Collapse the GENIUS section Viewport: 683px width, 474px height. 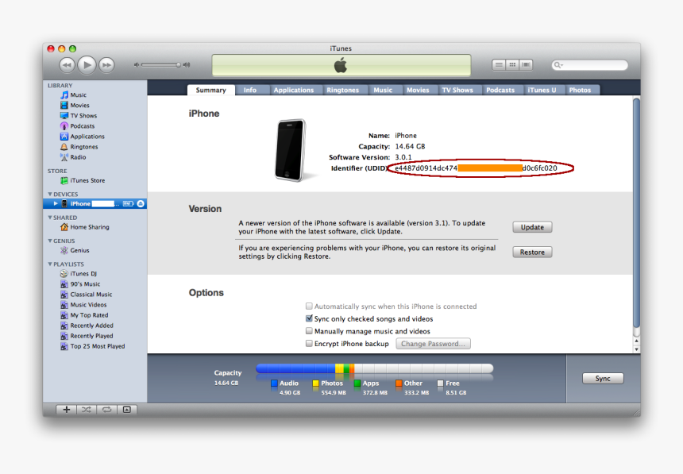click(x=50, y=241)
